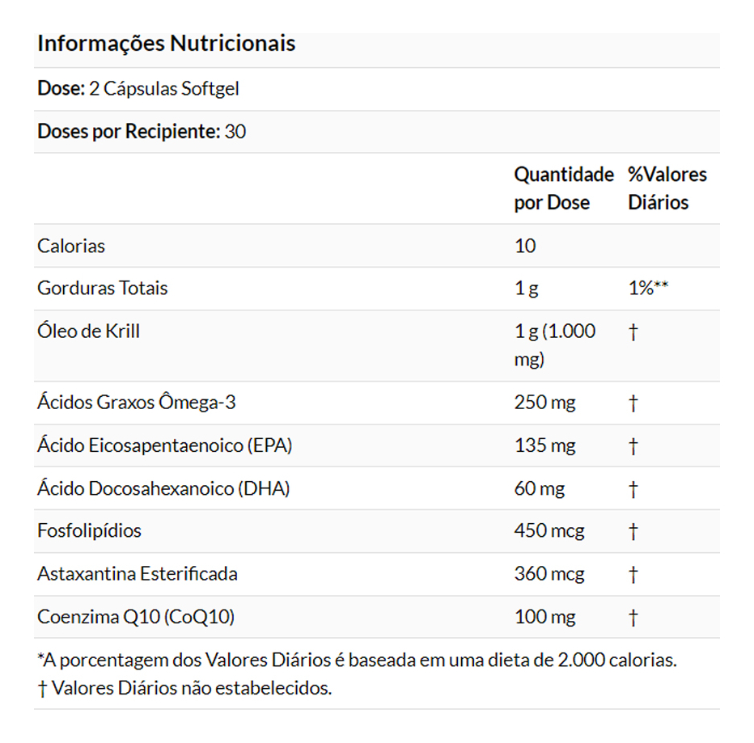
Task: Click the Quantidade por Dose column header
Action: 564,188
